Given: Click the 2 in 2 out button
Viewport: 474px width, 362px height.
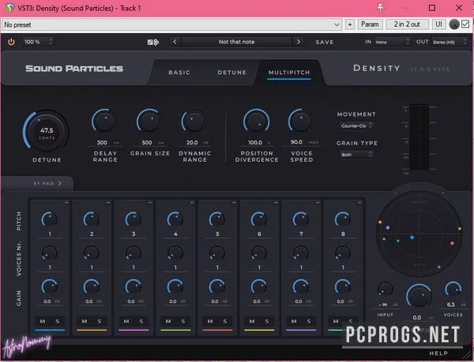Looking at the screenshot, I should coord(407,24).
